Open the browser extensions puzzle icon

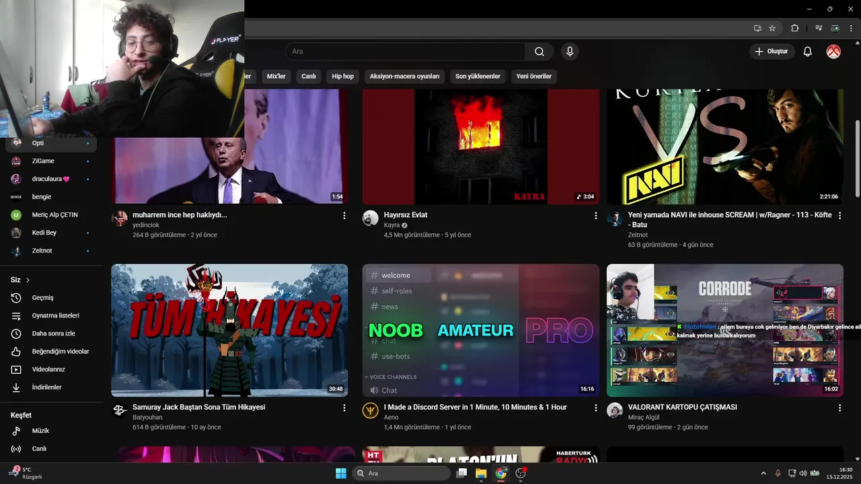coord(795,28)
